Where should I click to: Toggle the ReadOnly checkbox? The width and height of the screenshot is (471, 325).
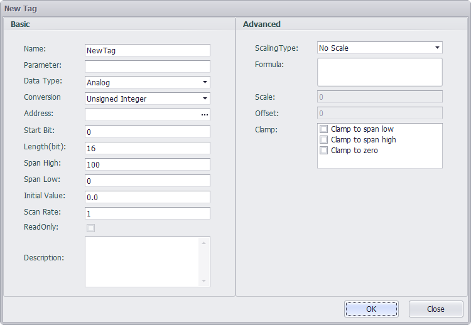(x=91, y=228)
